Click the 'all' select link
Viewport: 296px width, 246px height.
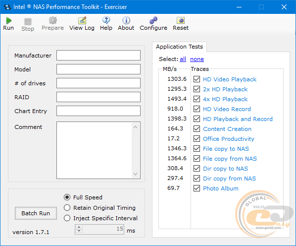pos(183,59)
